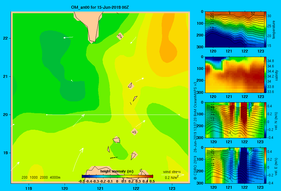The image size is (281, 191).
Task: Click the east endpoint of white section line
Action: [179, 115]
